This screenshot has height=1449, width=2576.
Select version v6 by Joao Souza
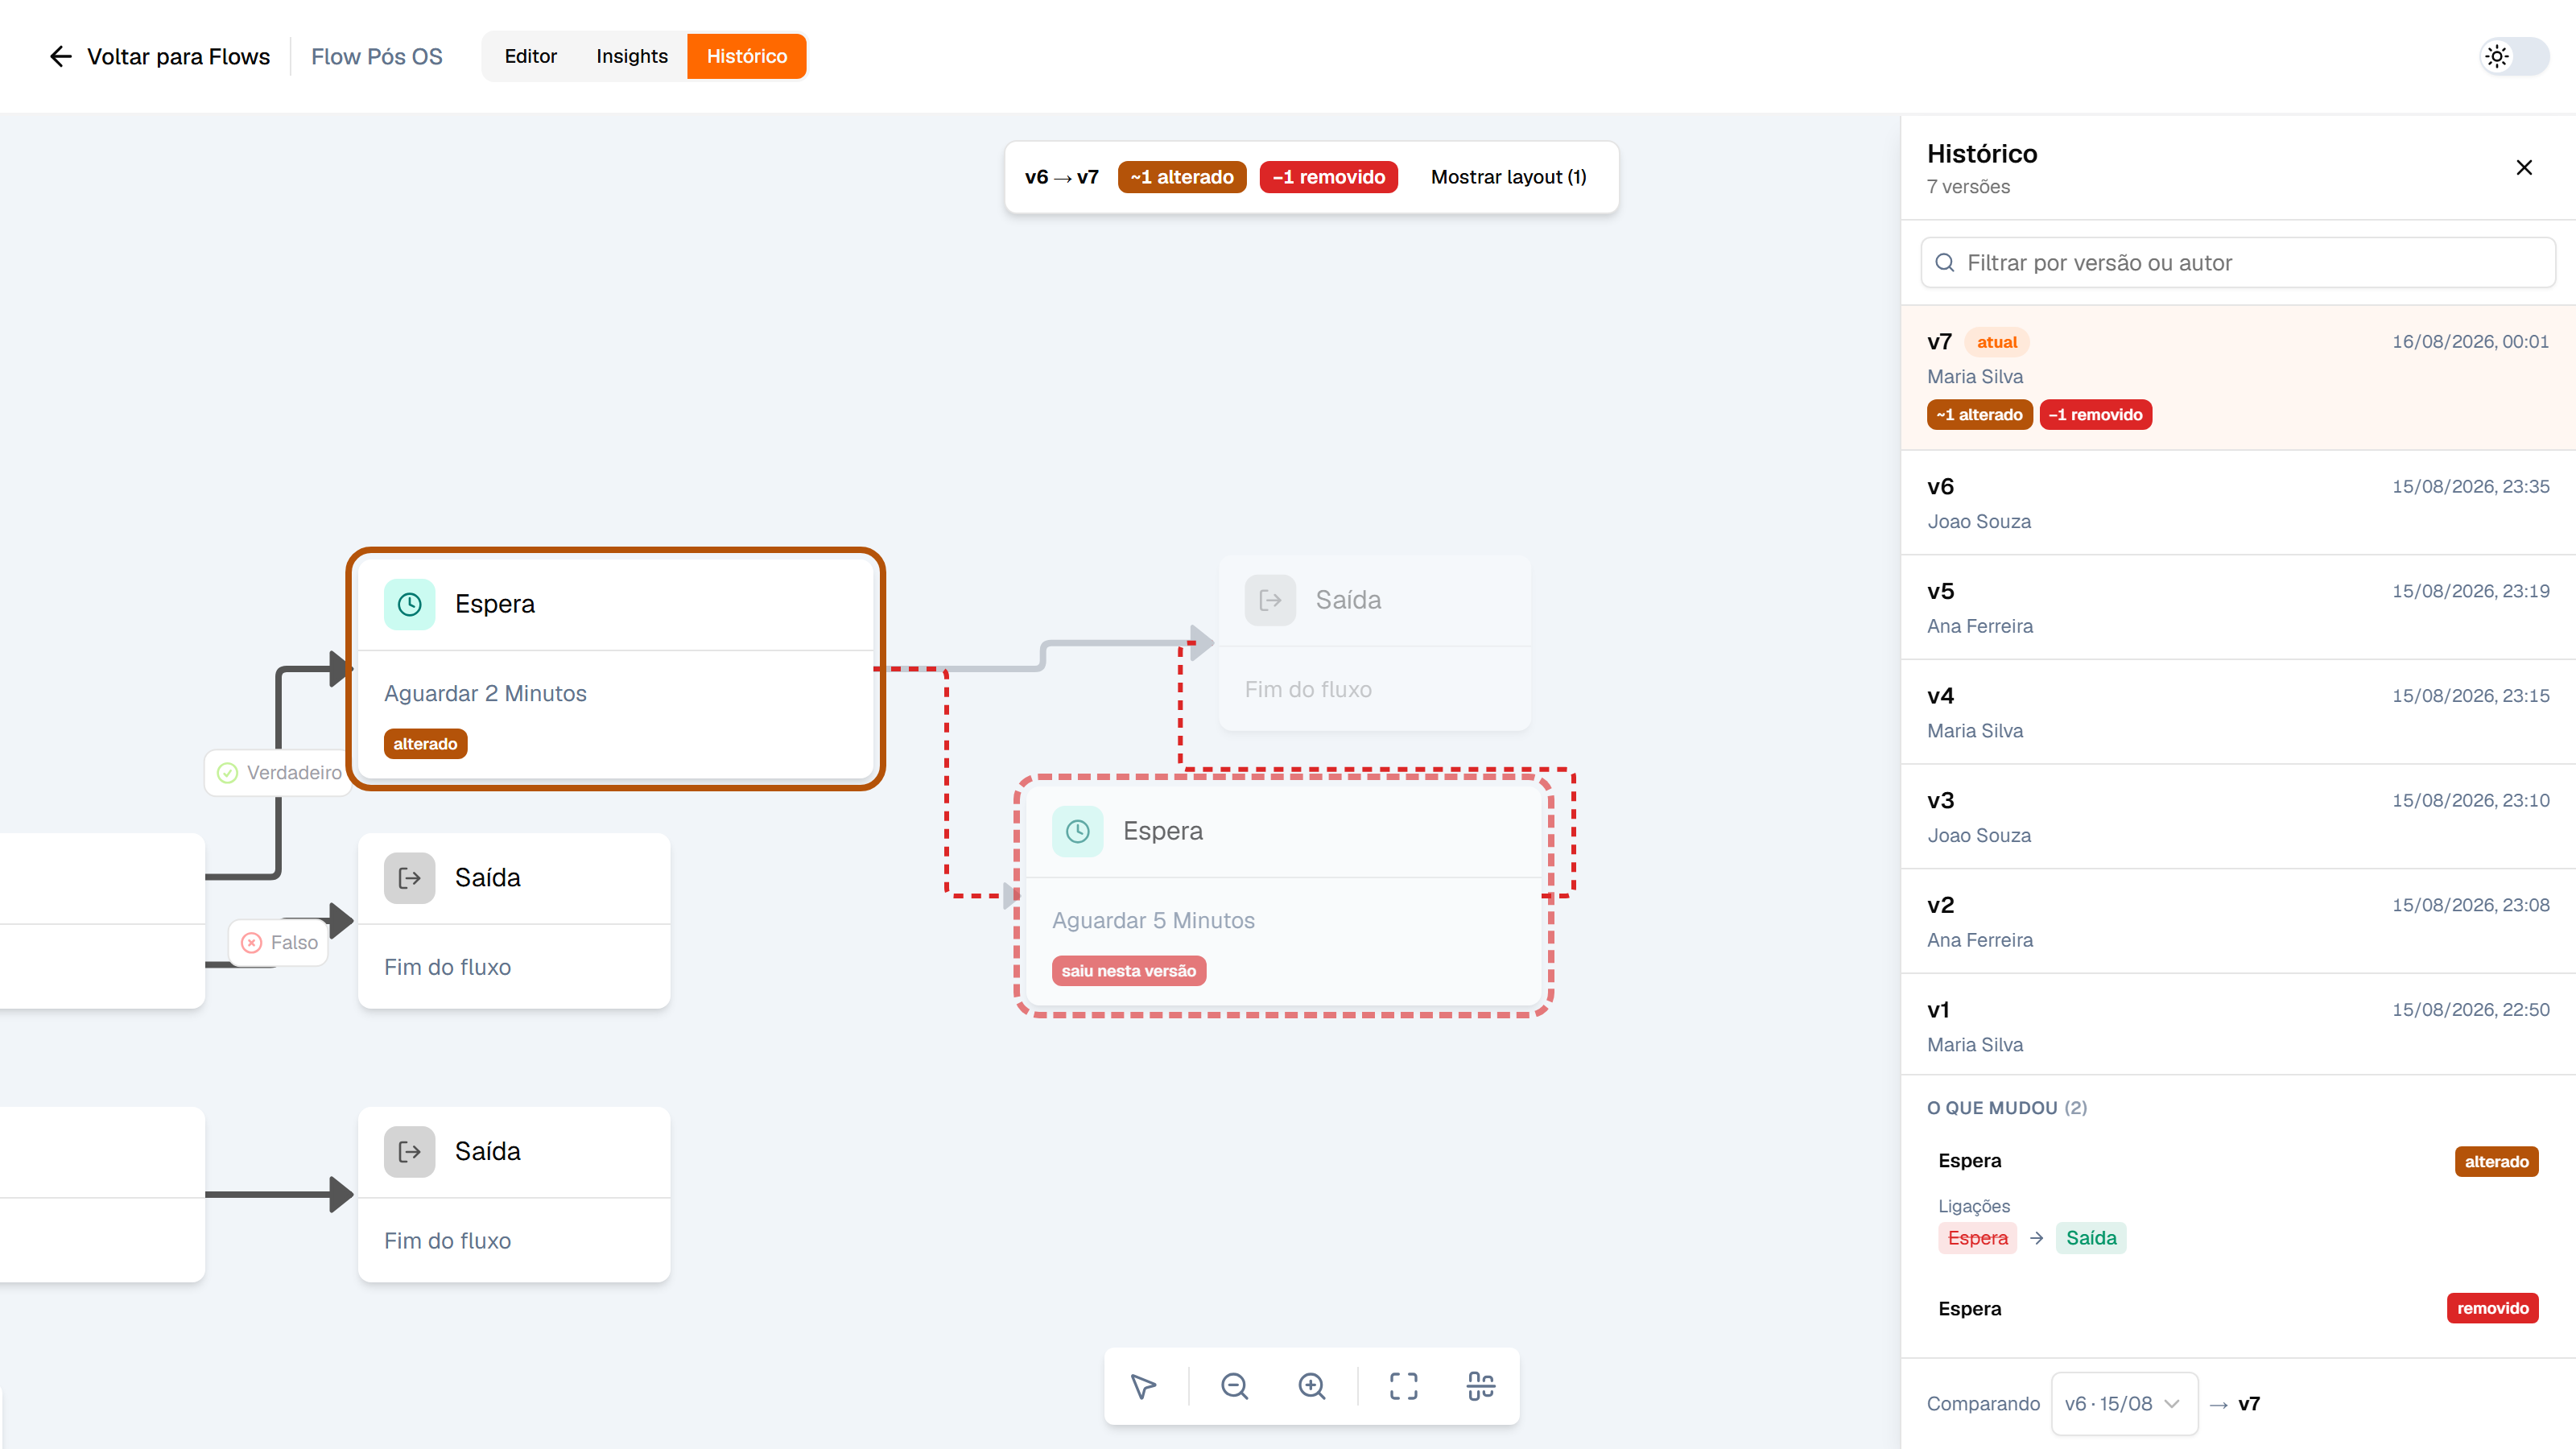pos(2238,503)
